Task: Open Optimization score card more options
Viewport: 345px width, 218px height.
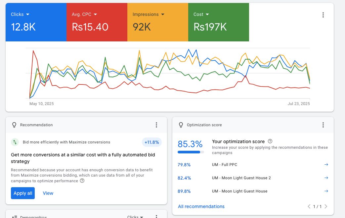Action: click(323, 125)
